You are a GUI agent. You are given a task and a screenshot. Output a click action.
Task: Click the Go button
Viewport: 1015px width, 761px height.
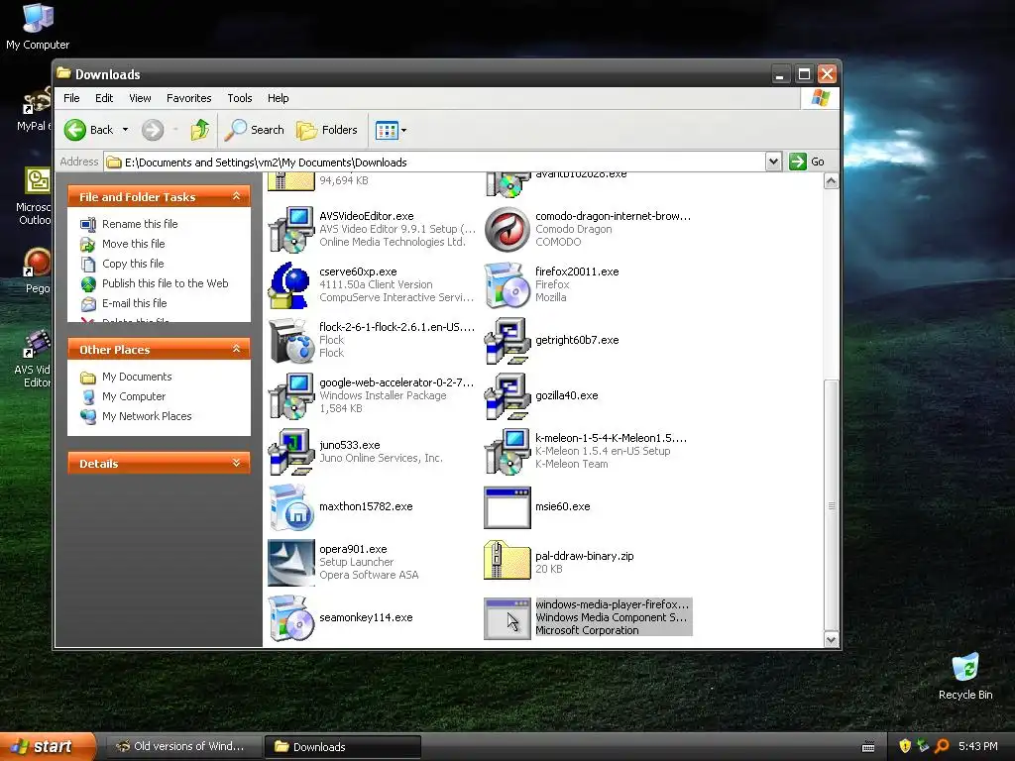coord(807,162)
